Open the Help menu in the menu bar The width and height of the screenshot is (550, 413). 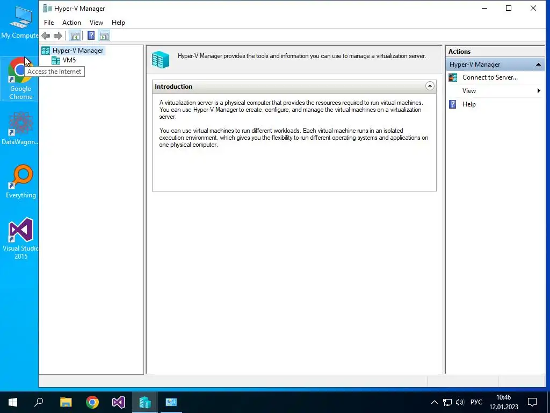118,23
